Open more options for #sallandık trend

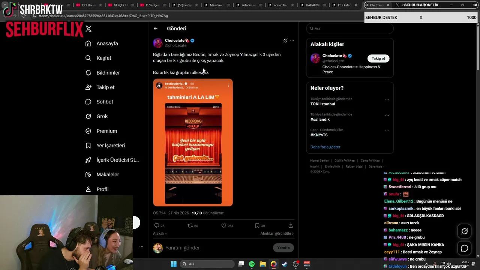(387, 115)
